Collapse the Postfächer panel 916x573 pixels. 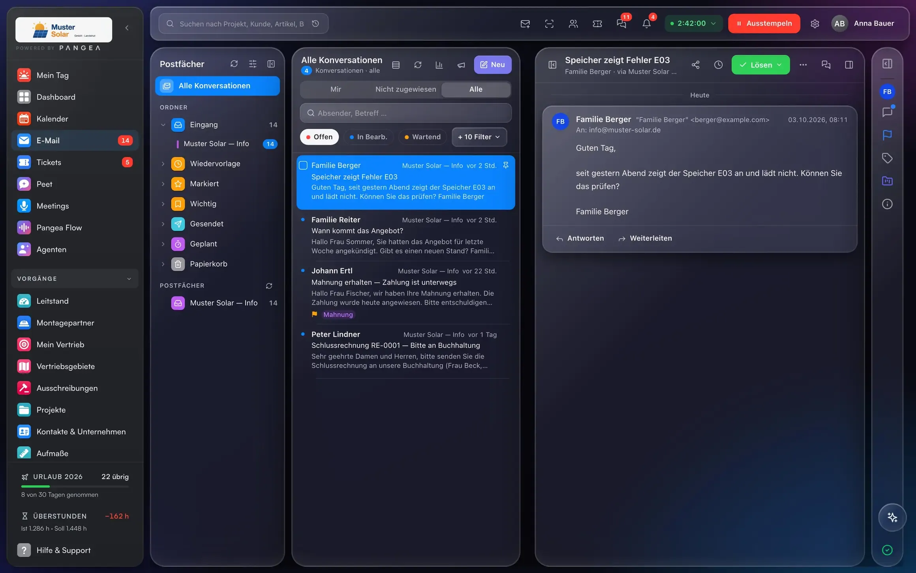pos(271,64)
